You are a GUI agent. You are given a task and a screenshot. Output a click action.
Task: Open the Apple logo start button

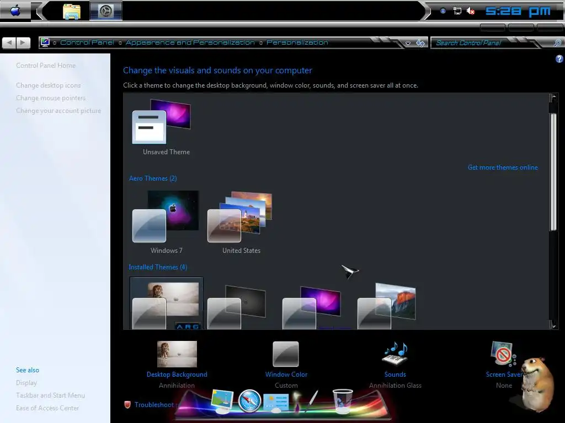click(x=15, y=11)
